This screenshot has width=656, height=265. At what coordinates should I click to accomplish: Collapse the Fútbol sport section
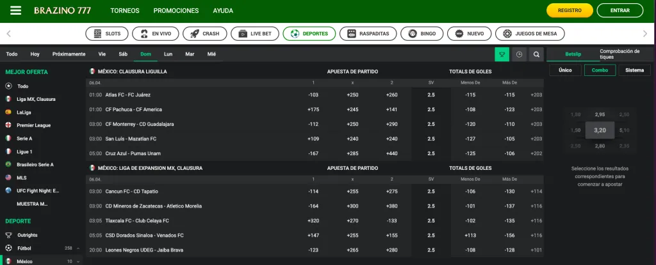point(78,248)
